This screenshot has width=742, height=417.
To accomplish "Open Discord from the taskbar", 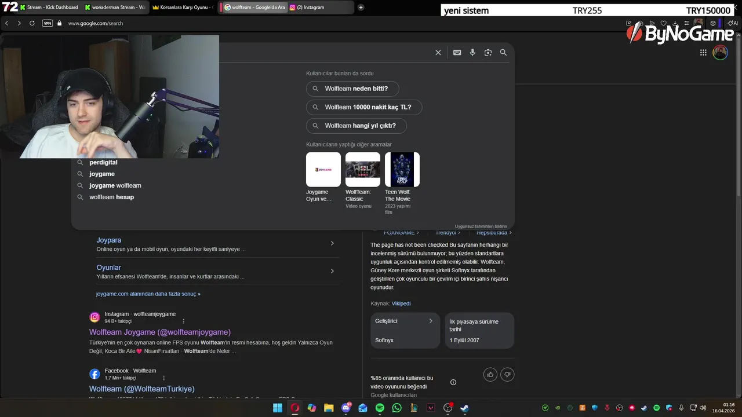I will [346, 408].
